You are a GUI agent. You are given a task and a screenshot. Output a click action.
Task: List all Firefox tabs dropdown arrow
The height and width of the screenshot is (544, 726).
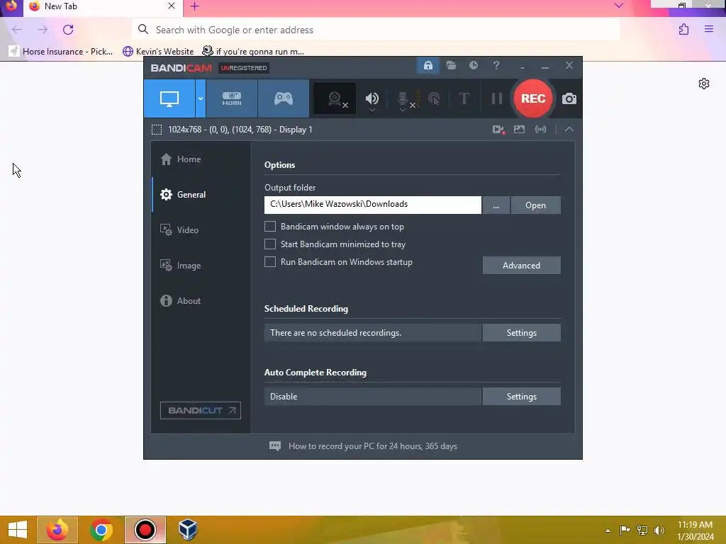point(618,6)
